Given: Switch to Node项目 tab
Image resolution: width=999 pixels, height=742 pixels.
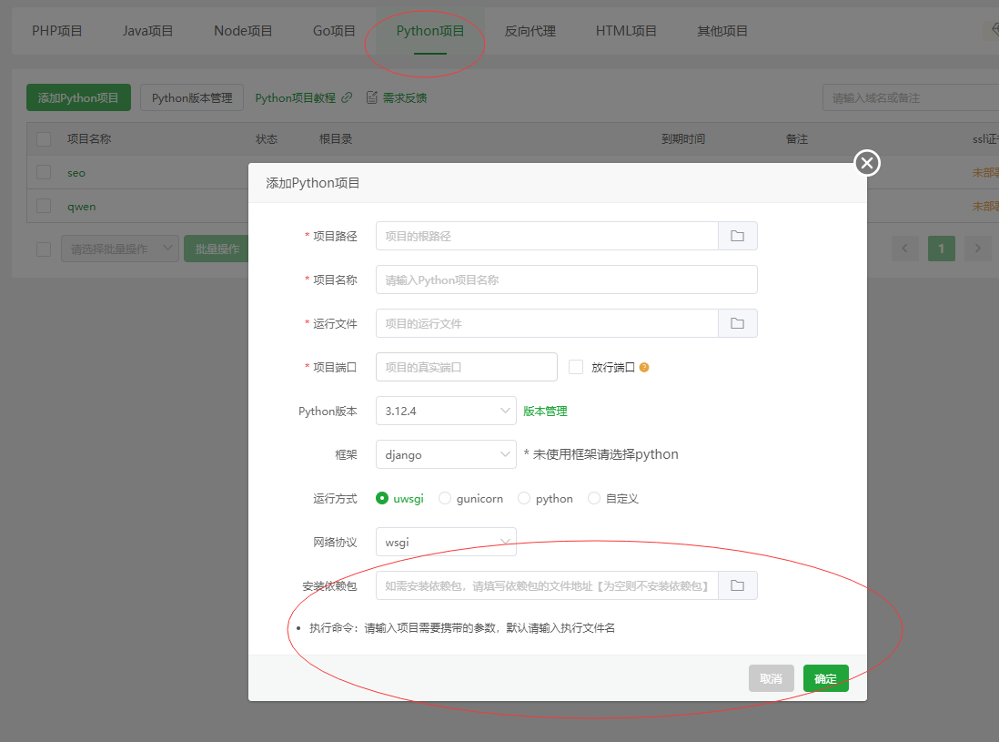Looking at the screenshot, I should point(243,31).
